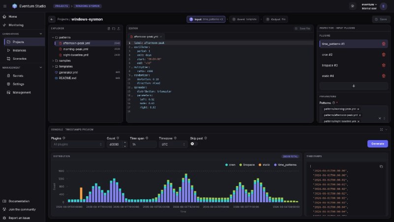Viewport: 394px width, 222px height.
Task: Toggle the Skip past switch
Action: (194, 144)
